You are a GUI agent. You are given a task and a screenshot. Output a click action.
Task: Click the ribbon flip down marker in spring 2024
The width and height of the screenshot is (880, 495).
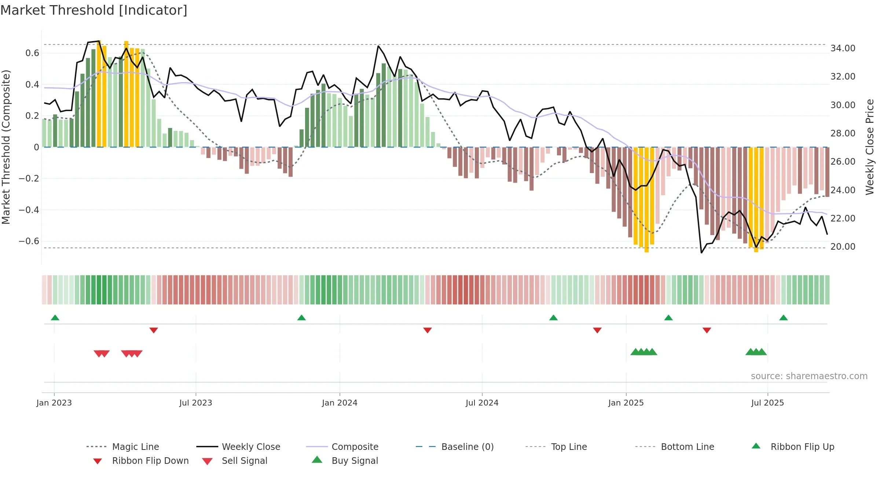tap(428, 330)
